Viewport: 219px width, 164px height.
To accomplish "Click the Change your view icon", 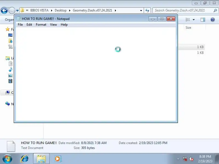I will pos(188,20).
